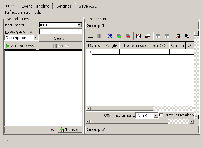Click the expand-all groups icon

[110, 36]
